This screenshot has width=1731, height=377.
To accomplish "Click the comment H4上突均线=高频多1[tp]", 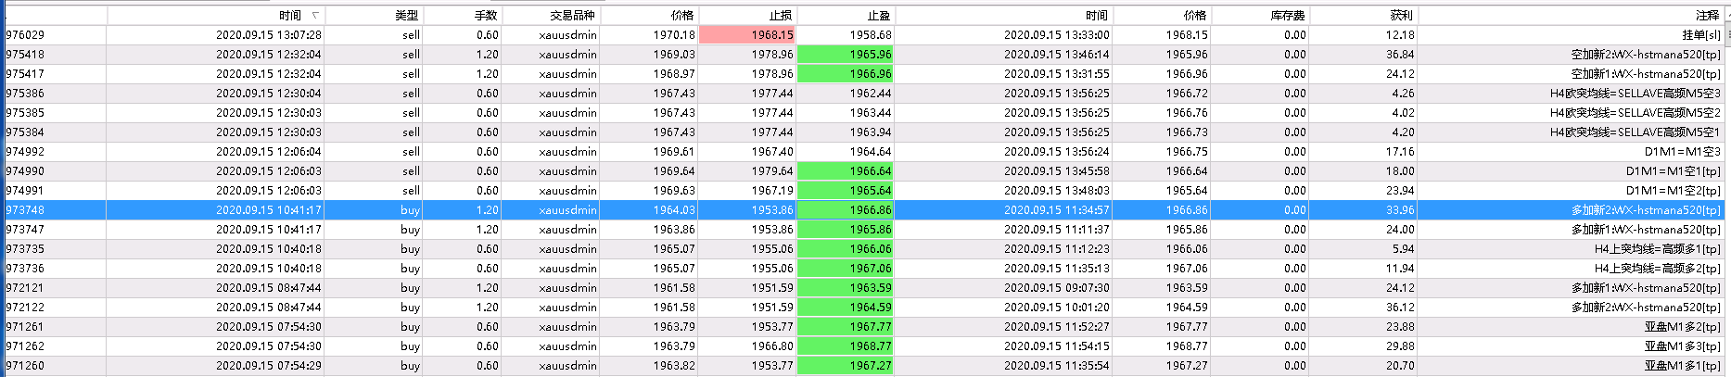I will tap(1658, 248).
